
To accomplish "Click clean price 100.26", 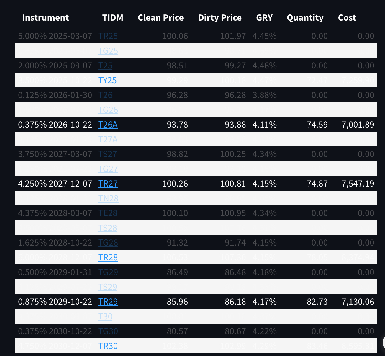I will [175, 184].
